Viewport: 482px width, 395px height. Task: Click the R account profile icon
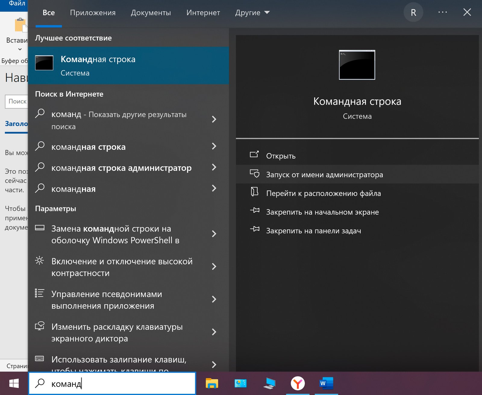tap(413, 12)
